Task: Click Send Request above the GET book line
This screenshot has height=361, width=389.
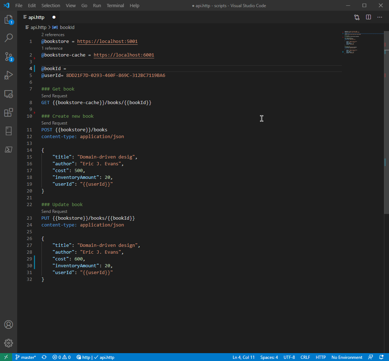Action: (x=54, y=96)
